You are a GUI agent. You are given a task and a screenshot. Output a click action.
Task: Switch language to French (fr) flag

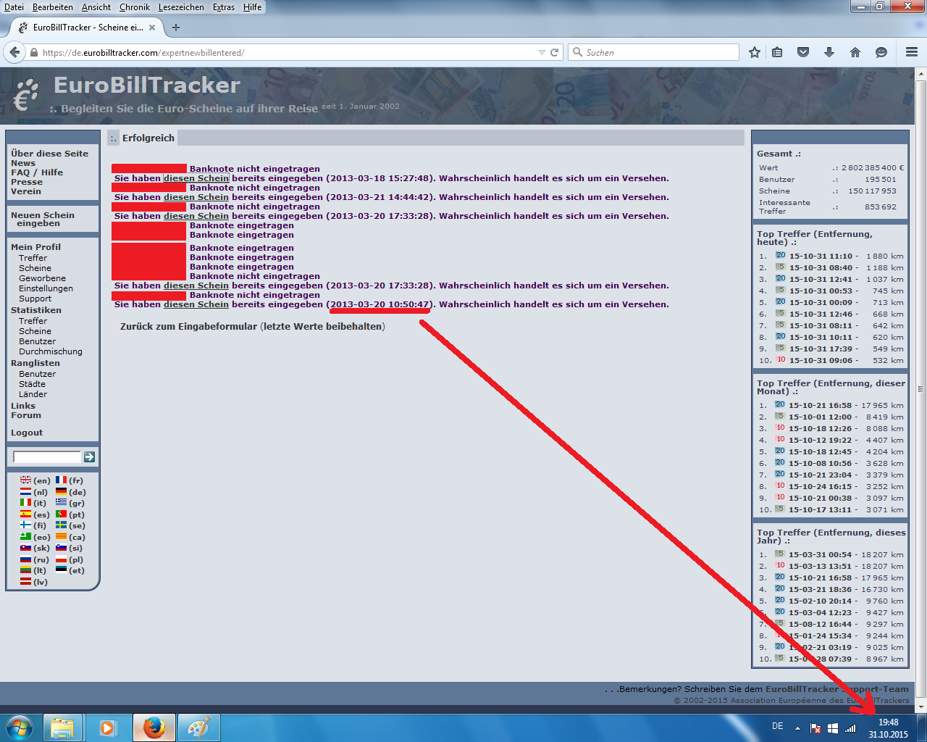point(62,480)
